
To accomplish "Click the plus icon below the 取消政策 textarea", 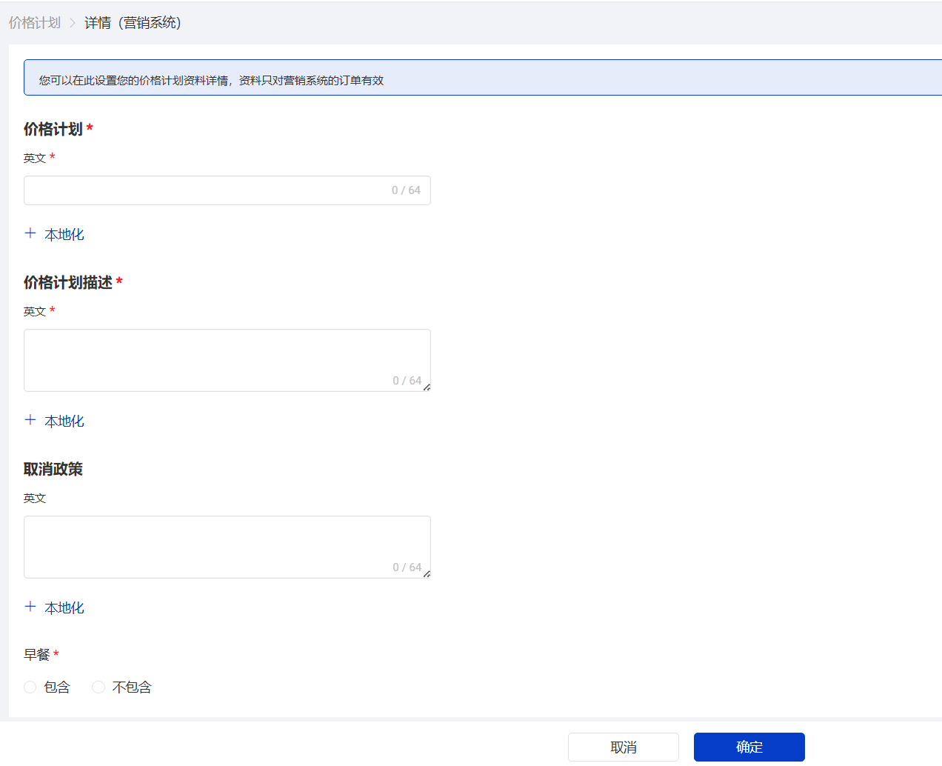I will click(30, 607).
